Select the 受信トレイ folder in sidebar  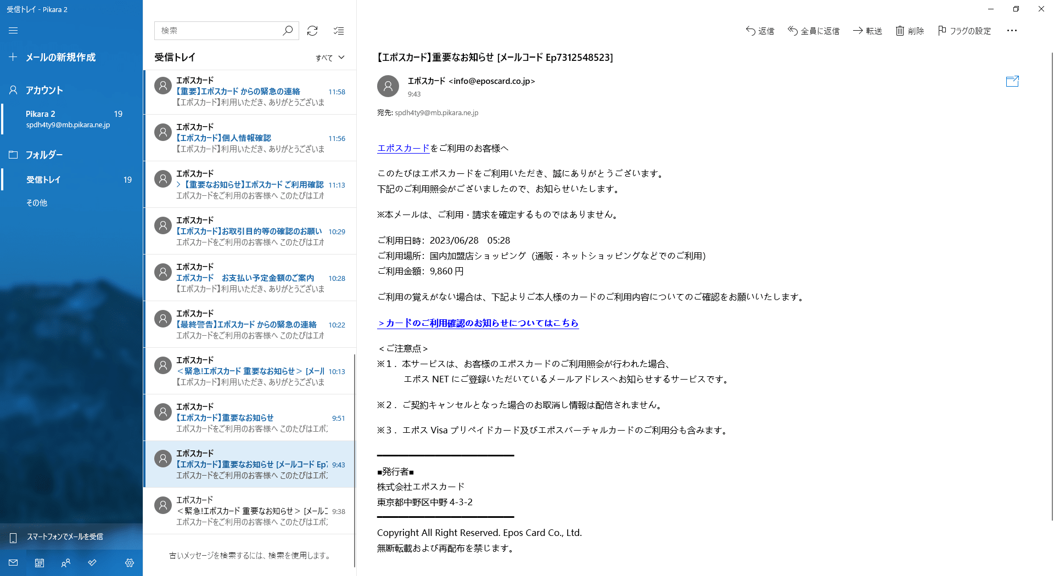click(x=71, y=179)
